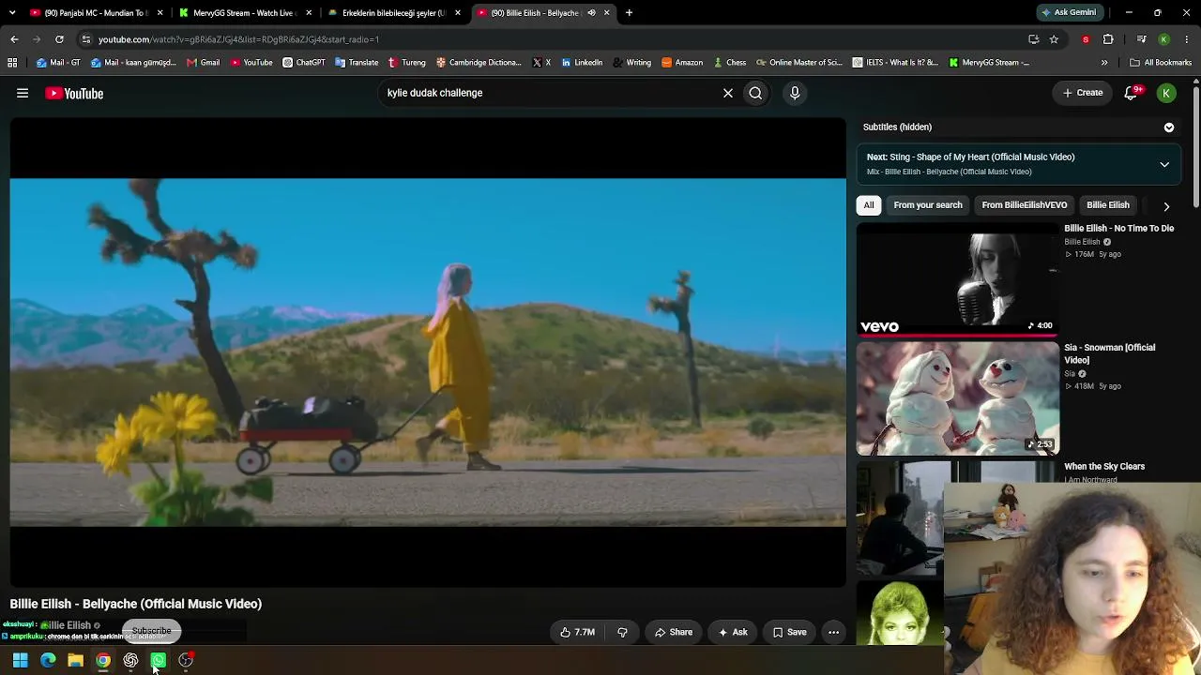Open the Chrome extensions puzzle icon
This screenshot has width=1201, height=675.
[x=1108, y=39]
